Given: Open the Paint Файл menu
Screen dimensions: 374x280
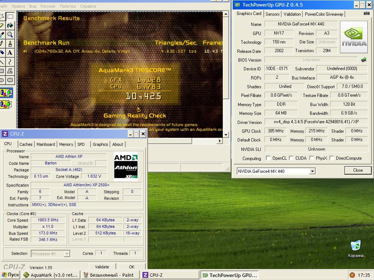Looking at the screenshot, I should click(3, 6).
